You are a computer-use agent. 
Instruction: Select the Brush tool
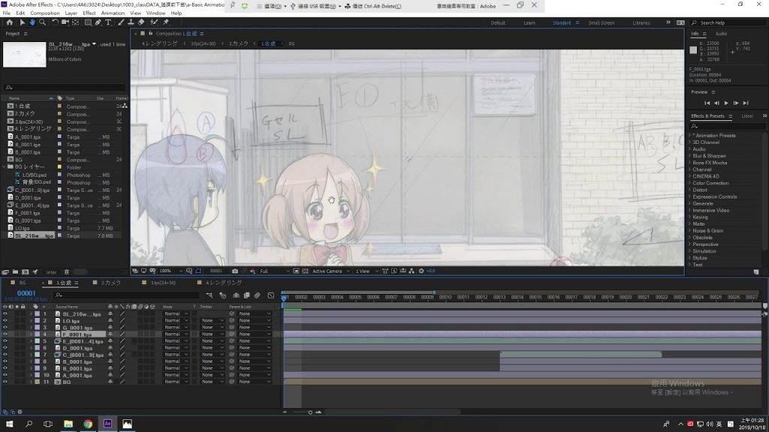121,22
